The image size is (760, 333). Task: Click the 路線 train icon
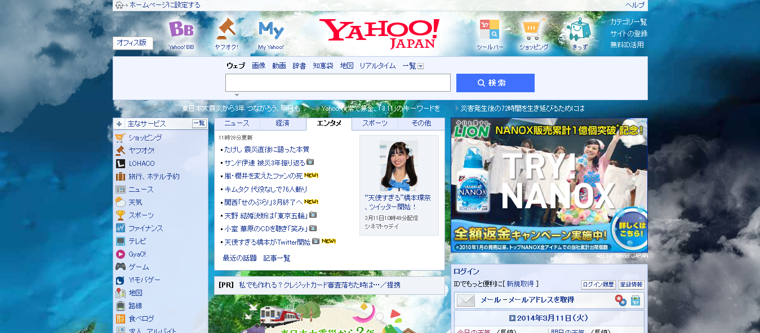pyautogui.click(x=120, y=306)
